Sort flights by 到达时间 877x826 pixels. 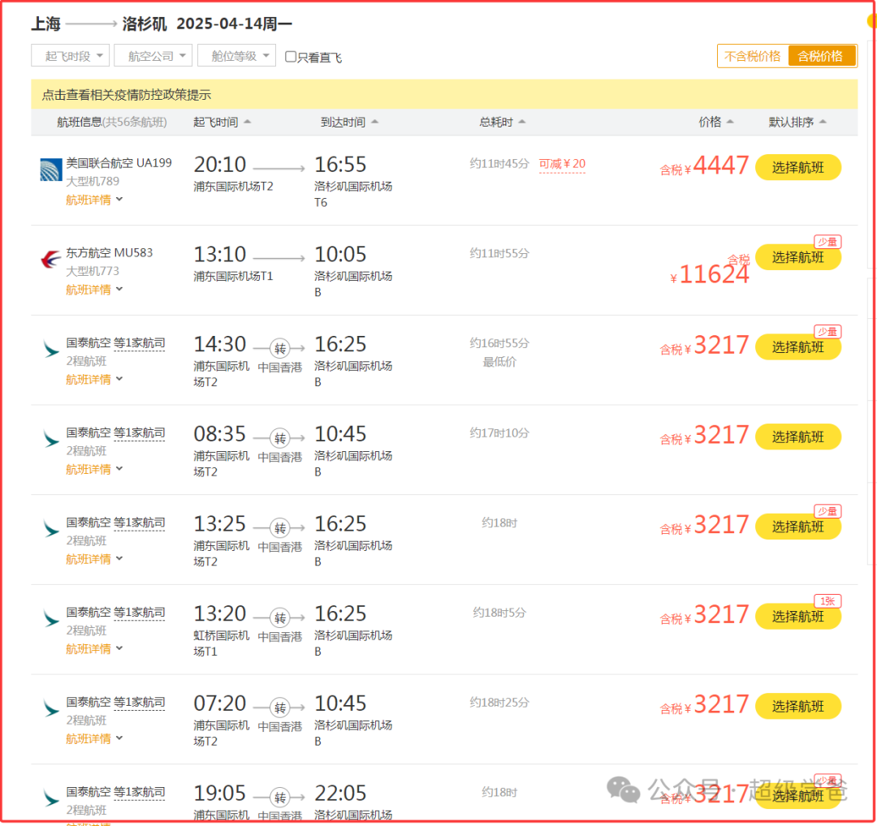(x=349, y=122)
